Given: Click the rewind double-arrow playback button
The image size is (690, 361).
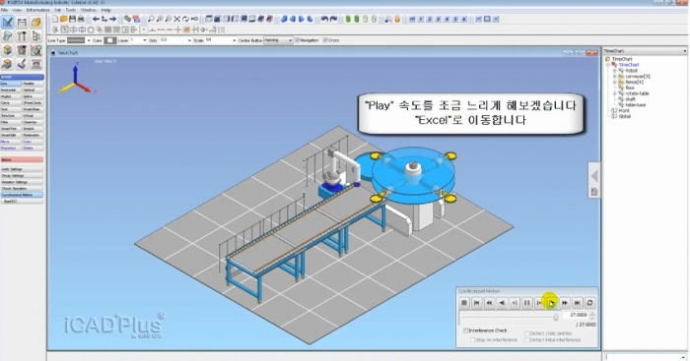Looking at the screenshot, I should click(489, 303).
